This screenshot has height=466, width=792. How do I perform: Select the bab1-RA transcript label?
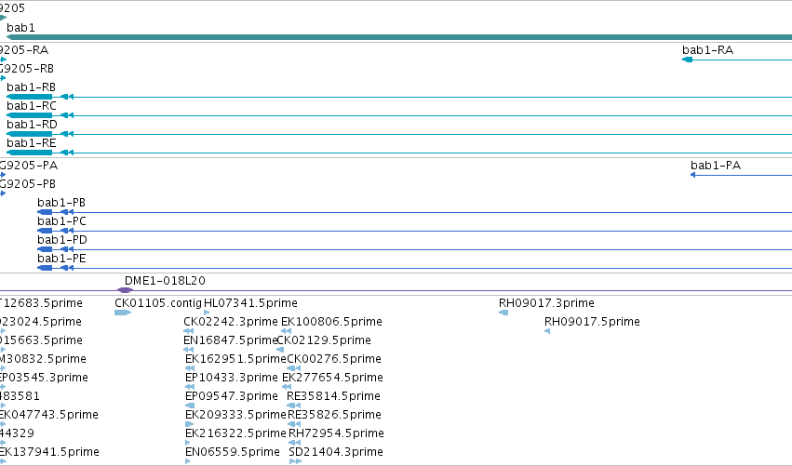point(707,50)
